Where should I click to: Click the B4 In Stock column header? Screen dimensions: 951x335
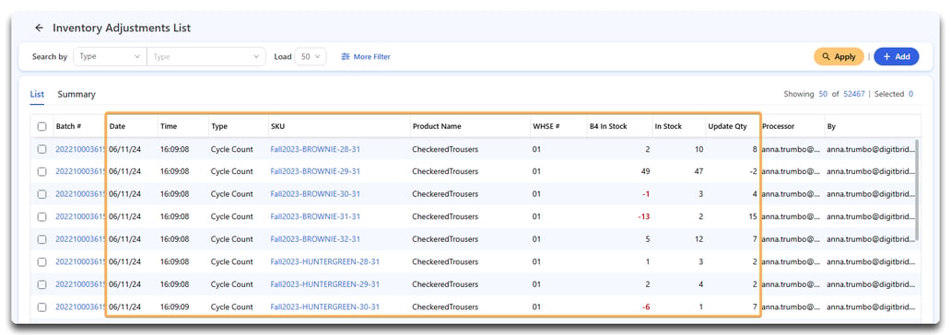coord(607,127)
